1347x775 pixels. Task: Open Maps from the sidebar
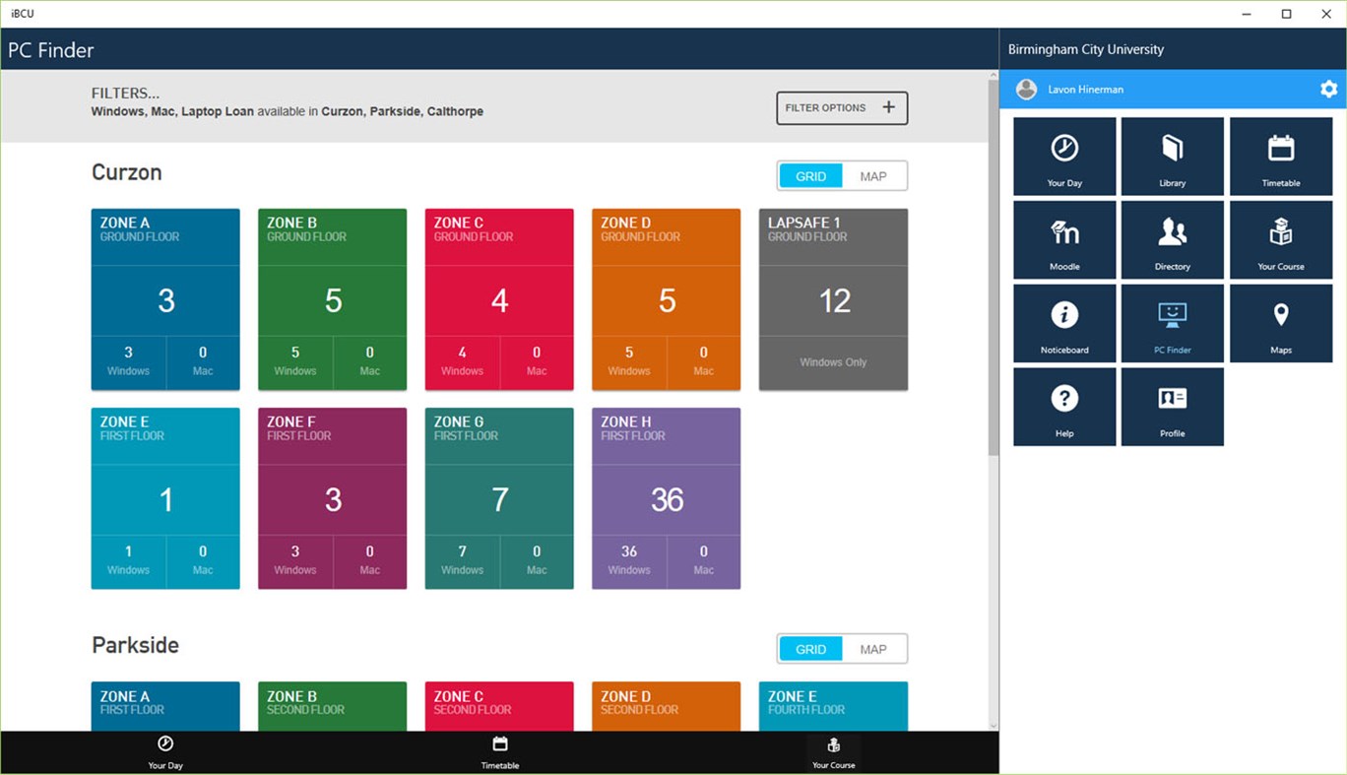point(1280,323)
